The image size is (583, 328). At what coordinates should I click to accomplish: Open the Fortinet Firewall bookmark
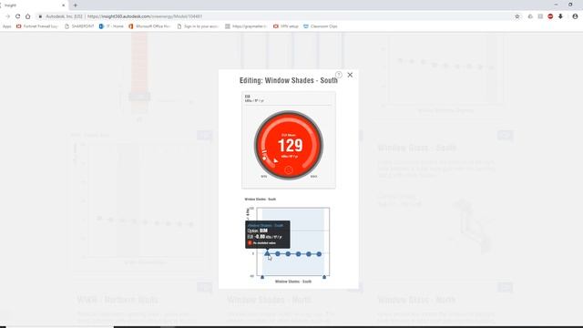click(x=37, y=26)
